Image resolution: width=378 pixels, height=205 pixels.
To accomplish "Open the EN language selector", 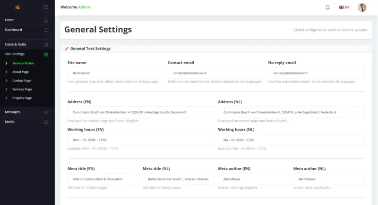I will tap(344, 7).
